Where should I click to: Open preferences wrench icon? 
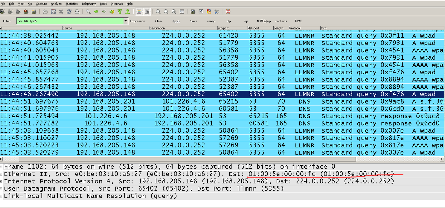pyautogui.click(x=217, y=12)
